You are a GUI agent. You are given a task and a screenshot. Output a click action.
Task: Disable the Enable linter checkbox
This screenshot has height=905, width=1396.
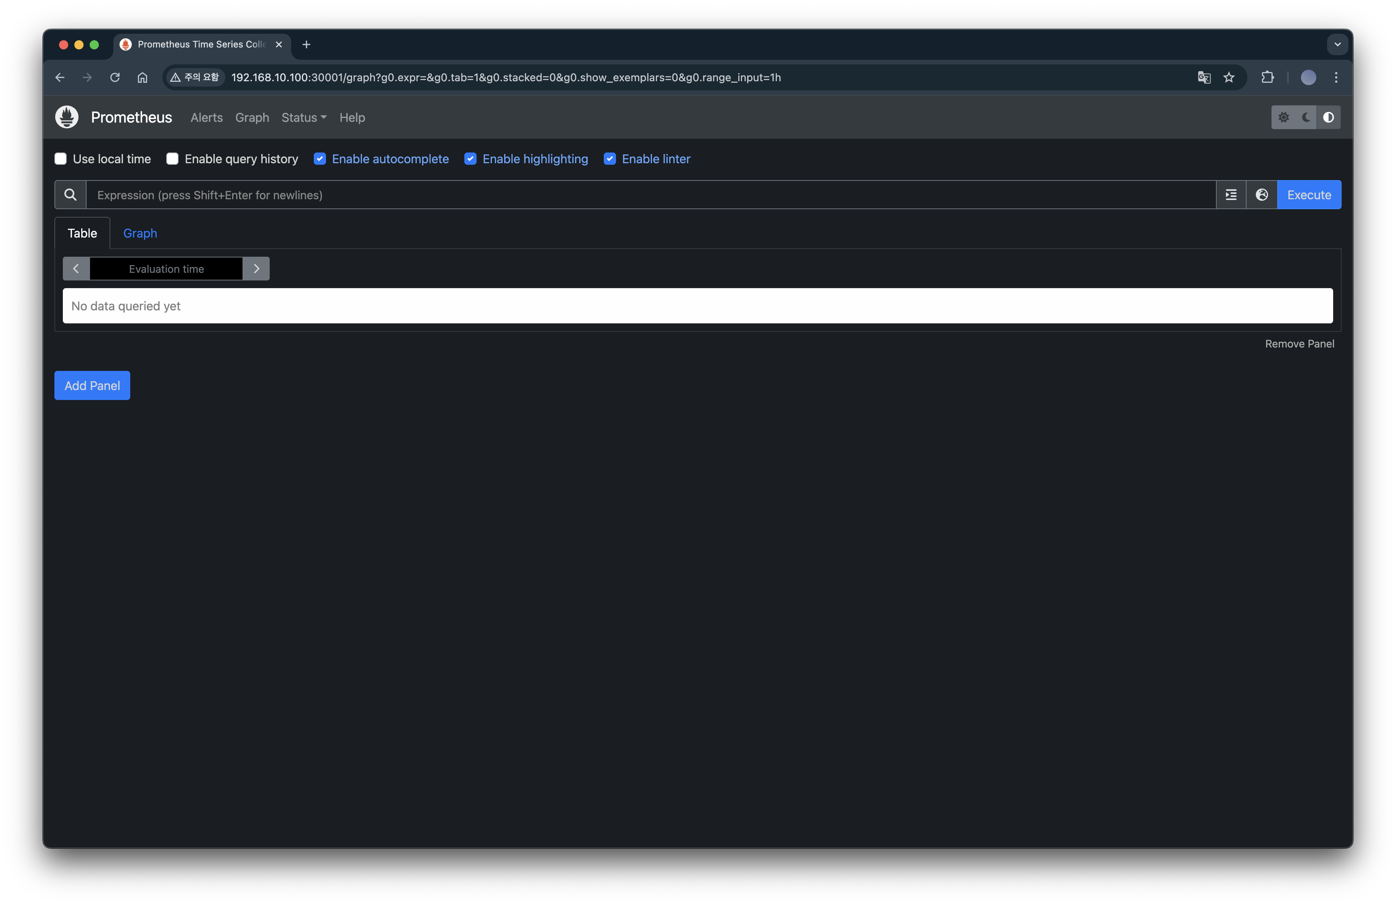point(610,159)
